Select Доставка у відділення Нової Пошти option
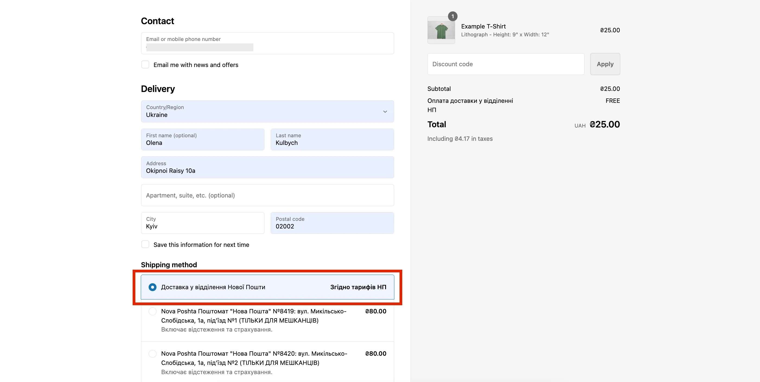 [x=152, y=287]
